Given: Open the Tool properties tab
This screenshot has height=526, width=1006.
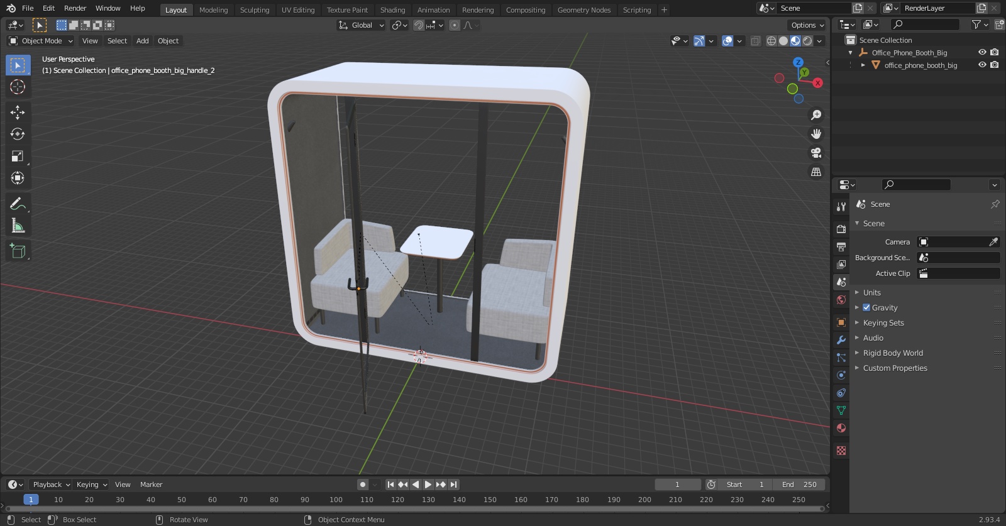Looking at the screenshot, I should coord(841,207).
